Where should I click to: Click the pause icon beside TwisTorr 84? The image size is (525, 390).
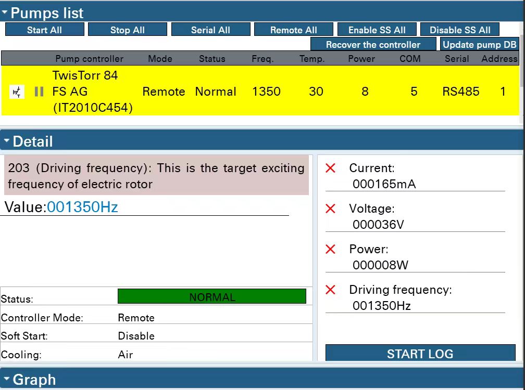pyautogui.click(x=39, y=92)
